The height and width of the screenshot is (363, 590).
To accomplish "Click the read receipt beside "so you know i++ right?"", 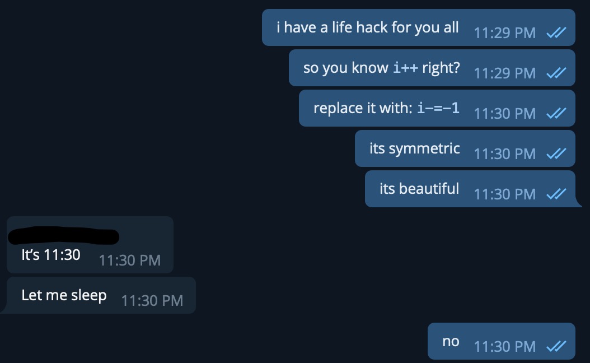I will 556,73.
